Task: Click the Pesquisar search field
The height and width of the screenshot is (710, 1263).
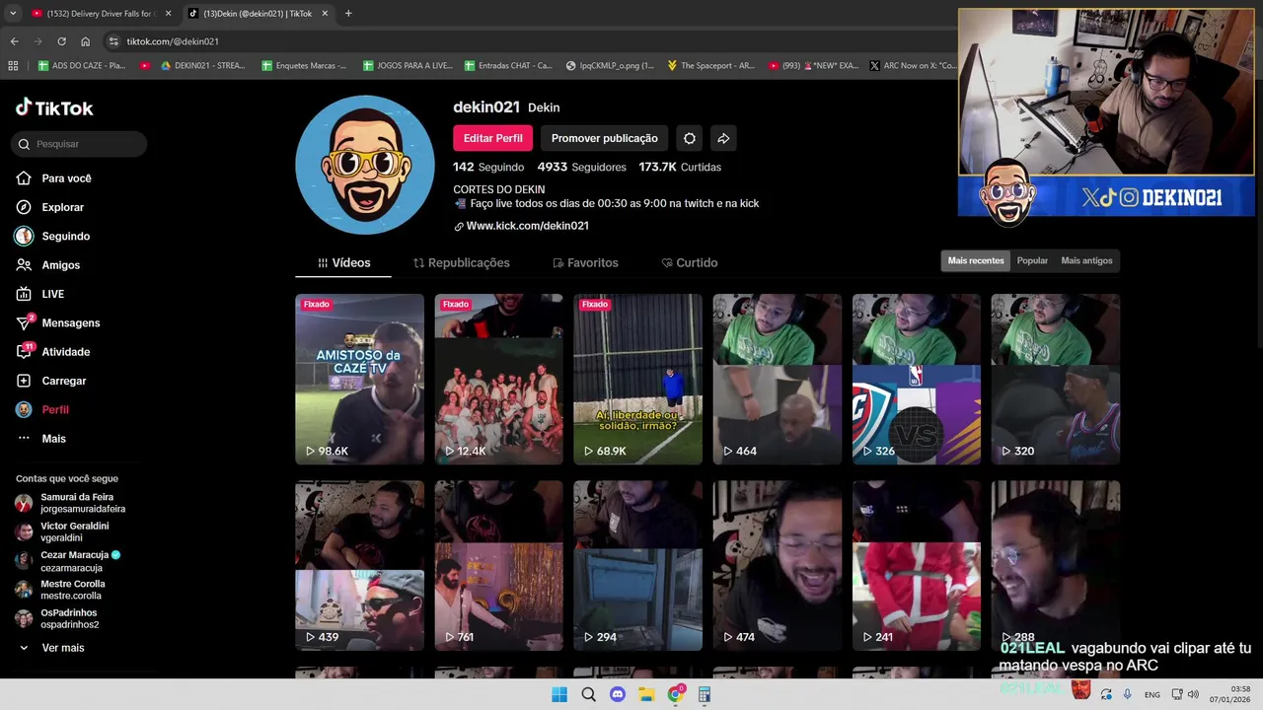Action: coord(80,144)
